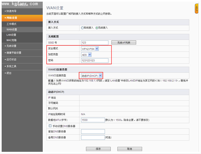This screenshot has width=201, height=154.
Task: Enable 手动设置DNS服务器 checkbox
Action: click(x=50, y=126)
